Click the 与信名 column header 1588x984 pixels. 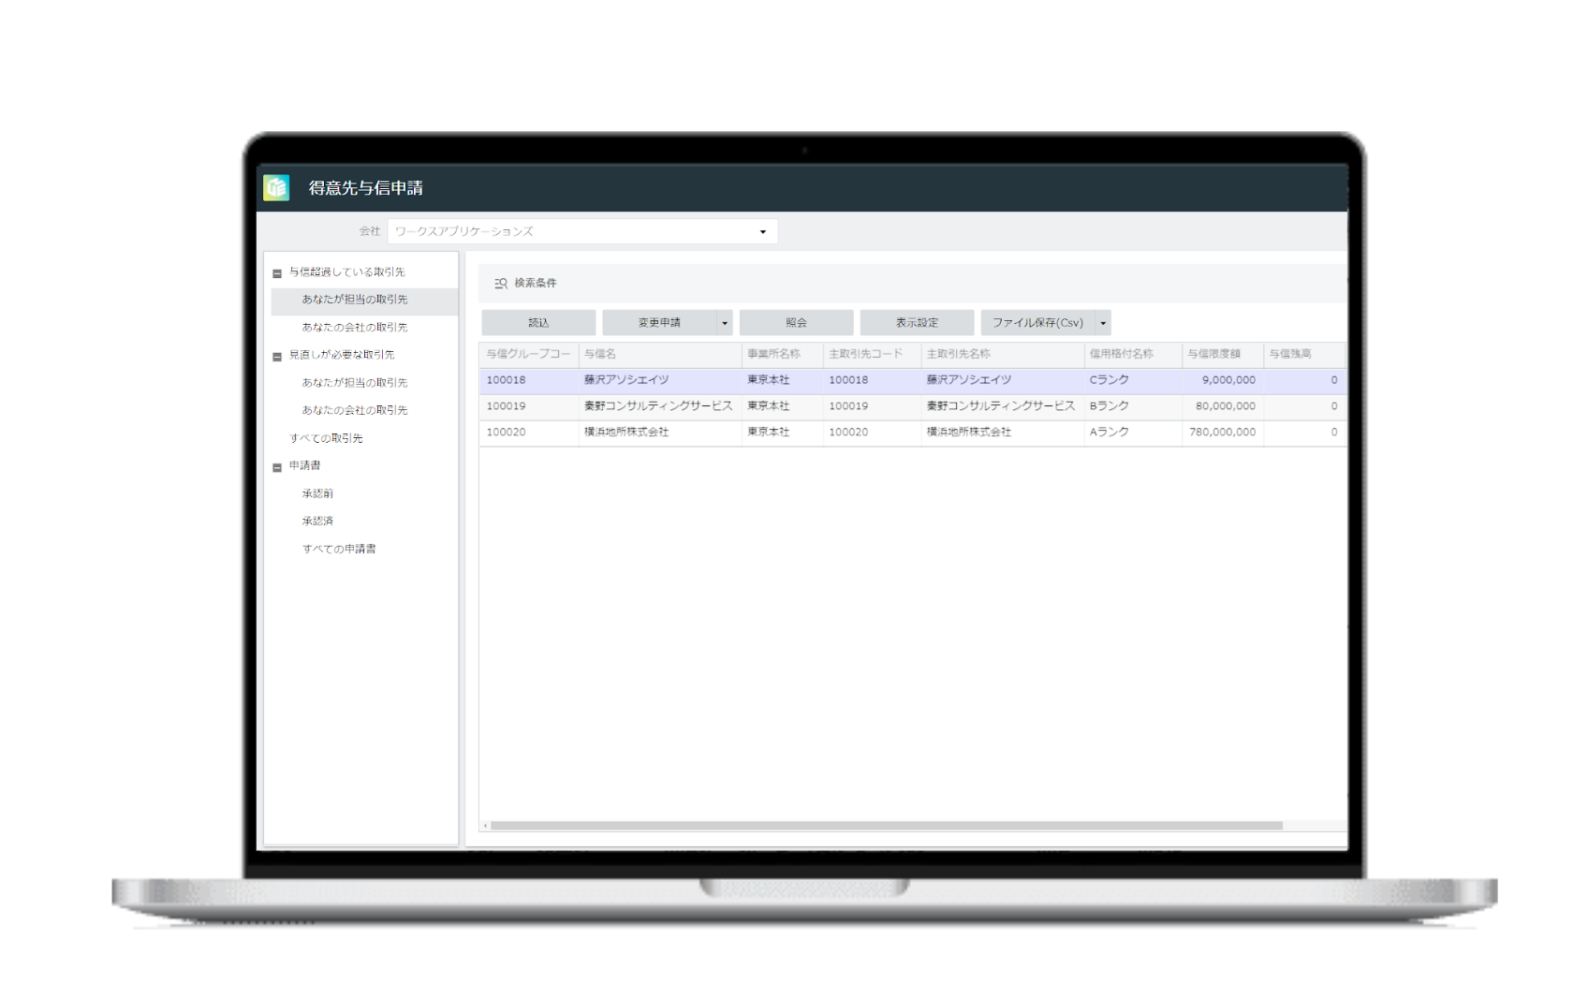660,354
